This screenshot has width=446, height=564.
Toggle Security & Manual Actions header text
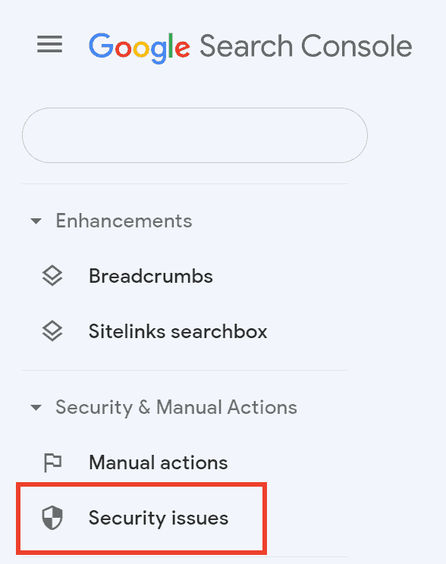click(x=177, y=408)
